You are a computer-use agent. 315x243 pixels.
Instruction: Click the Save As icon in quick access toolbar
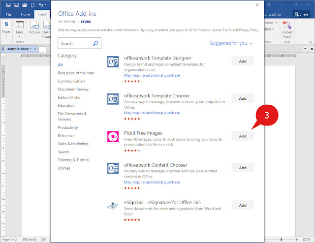point(17,5)
